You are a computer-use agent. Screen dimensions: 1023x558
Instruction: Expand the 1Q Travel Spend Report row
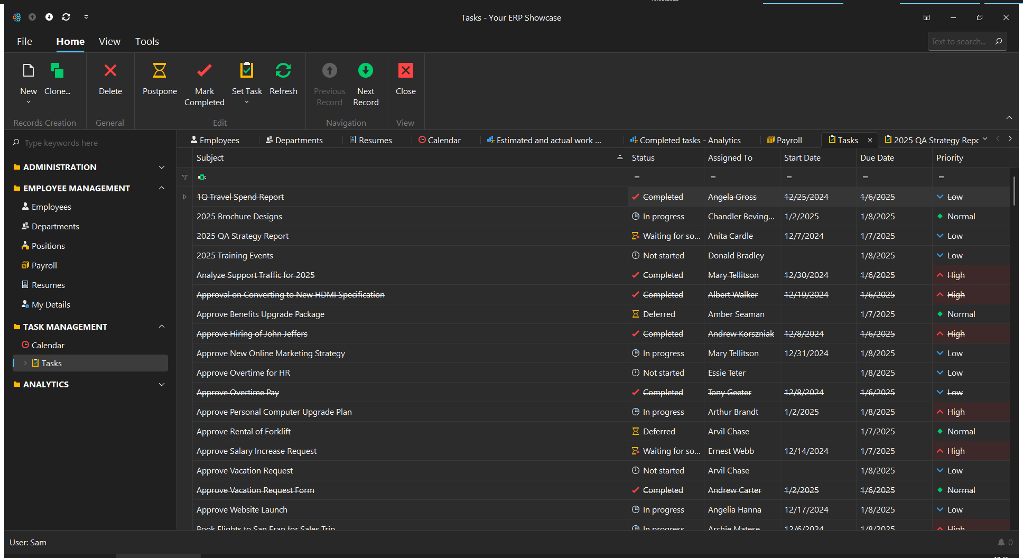tap(184, 197)
